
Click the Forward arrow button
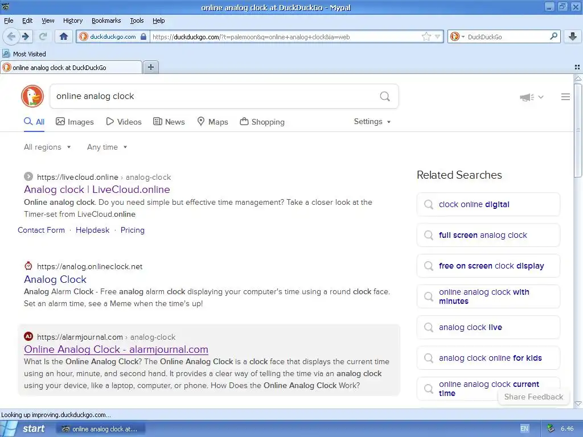[x=25, y=36]
